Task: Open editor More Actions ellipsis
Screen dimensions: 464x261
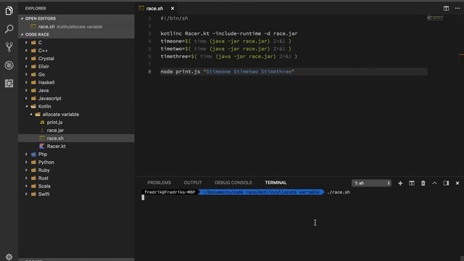Action: [x=457, y=8]
